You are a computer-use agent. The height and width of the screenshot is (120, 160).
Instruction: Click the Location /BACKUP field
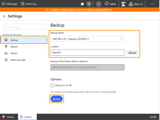pyautogui.click(x=87, y=53)
